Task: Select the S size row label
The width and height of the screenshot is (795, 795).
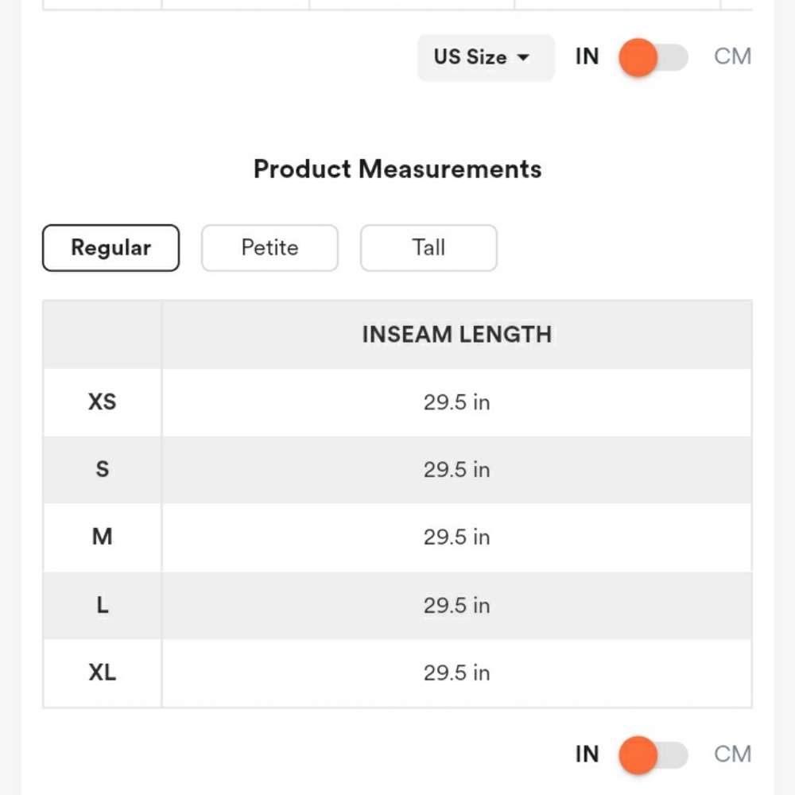Action: [x=102, y=470]
